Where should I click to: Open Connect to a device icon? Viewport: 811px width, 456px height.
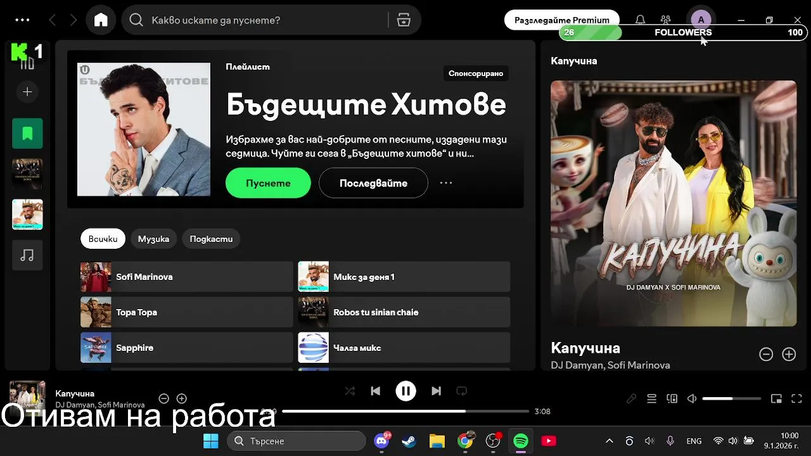pyautogui.click(x=672, y=398)
